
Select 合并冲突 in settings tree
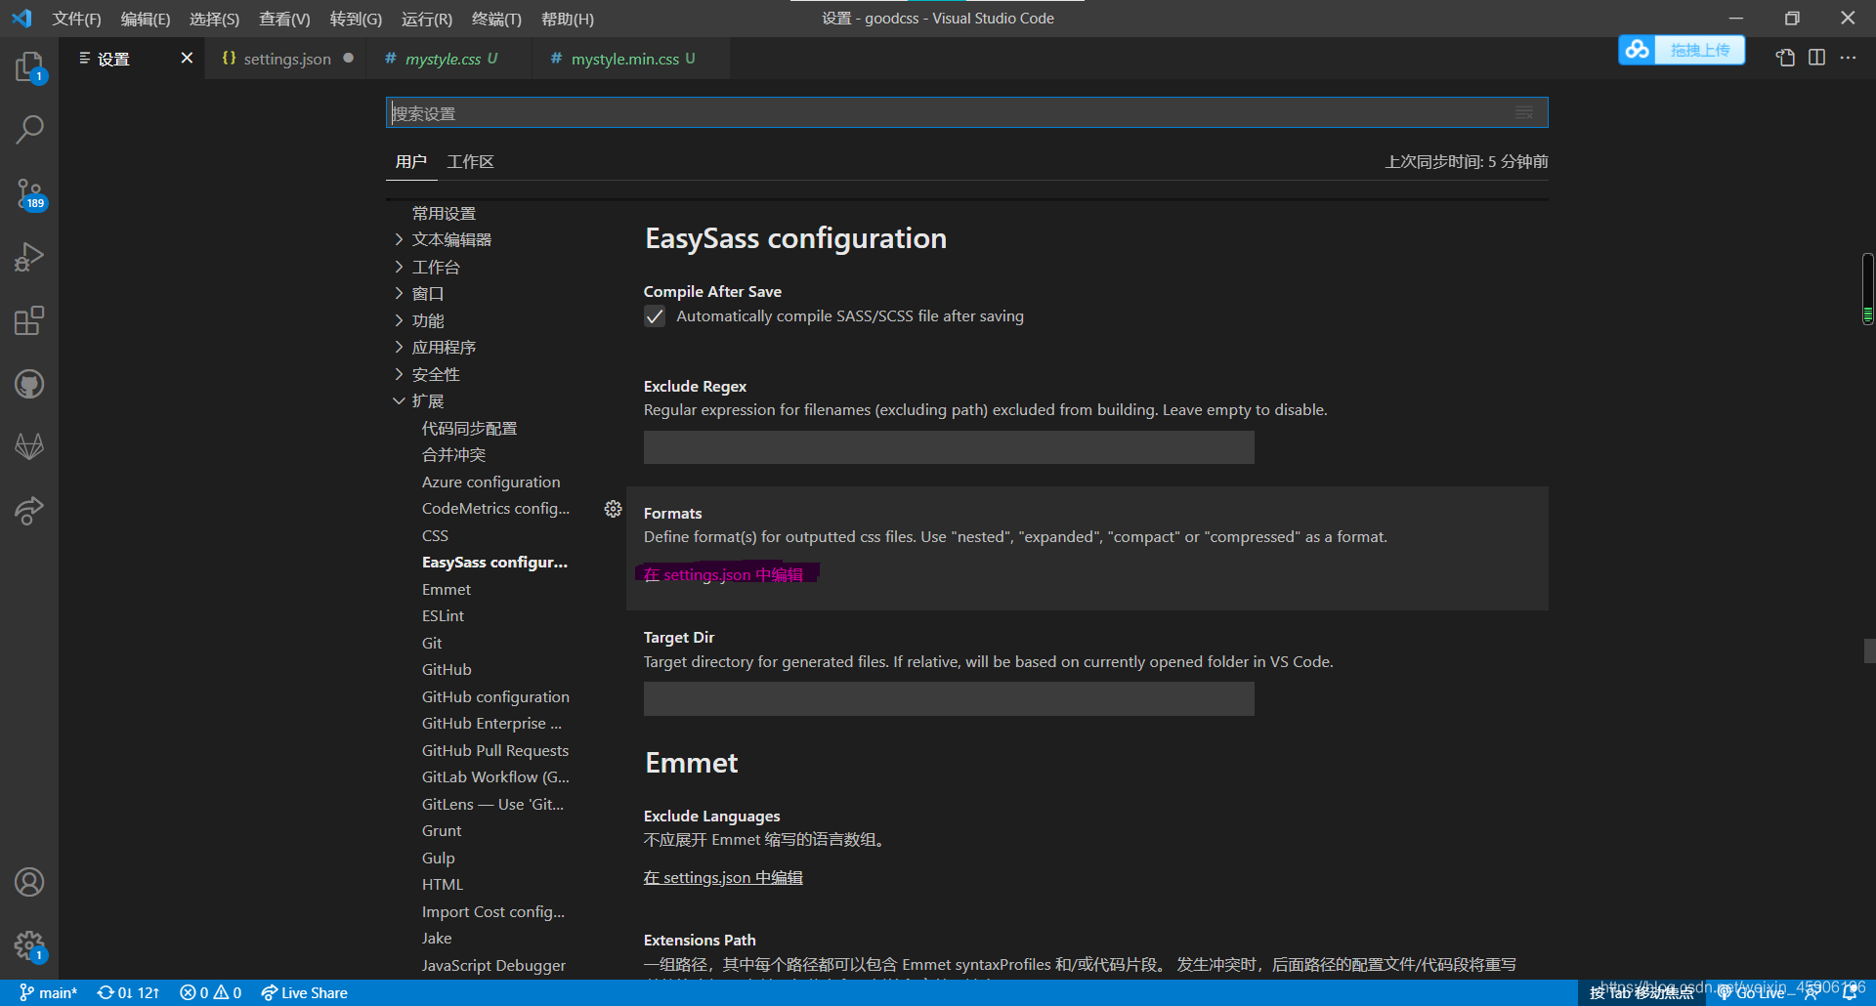(x=453, y=454)
